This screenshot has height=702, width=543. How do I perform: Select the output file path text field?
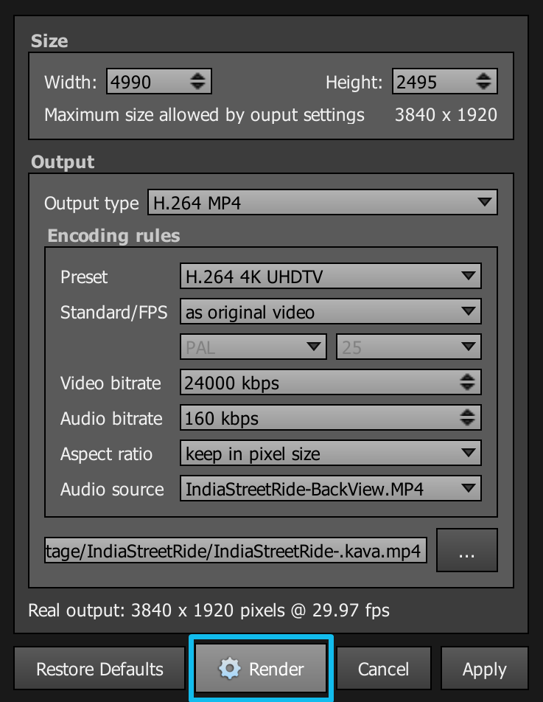click(x=236, y=550)
